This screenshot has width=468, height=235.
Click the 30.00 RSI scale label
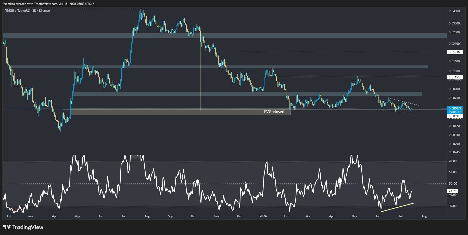pos(453,206)
